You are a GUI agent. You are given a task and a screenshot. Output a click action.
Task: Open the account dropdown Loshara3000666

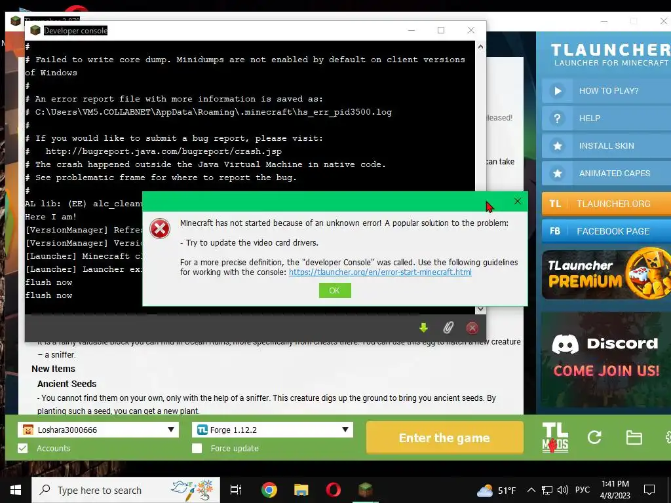click(98, 430)
